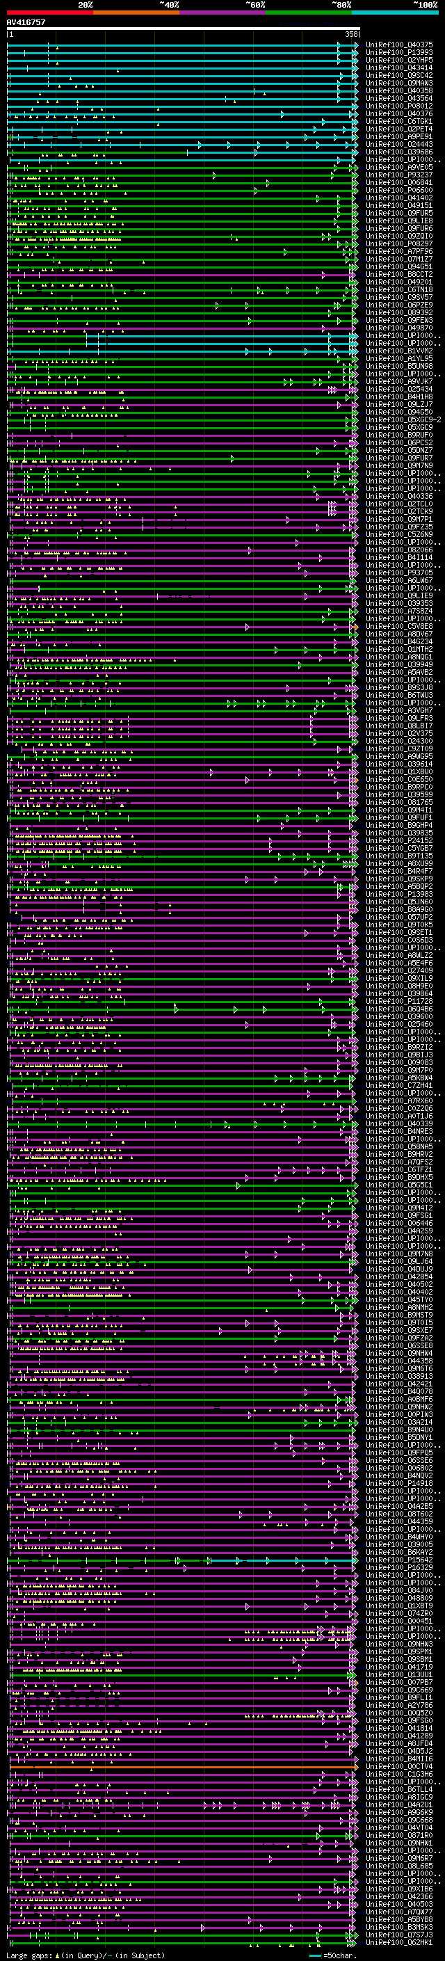
Task: Click UniRef100_B1VVM2 entry
Action: (399, 351)
